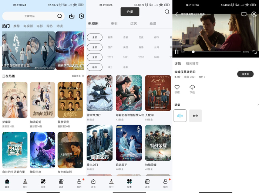
Task: Select the 古装 genre filter
Action: click(x=125, y=37)
